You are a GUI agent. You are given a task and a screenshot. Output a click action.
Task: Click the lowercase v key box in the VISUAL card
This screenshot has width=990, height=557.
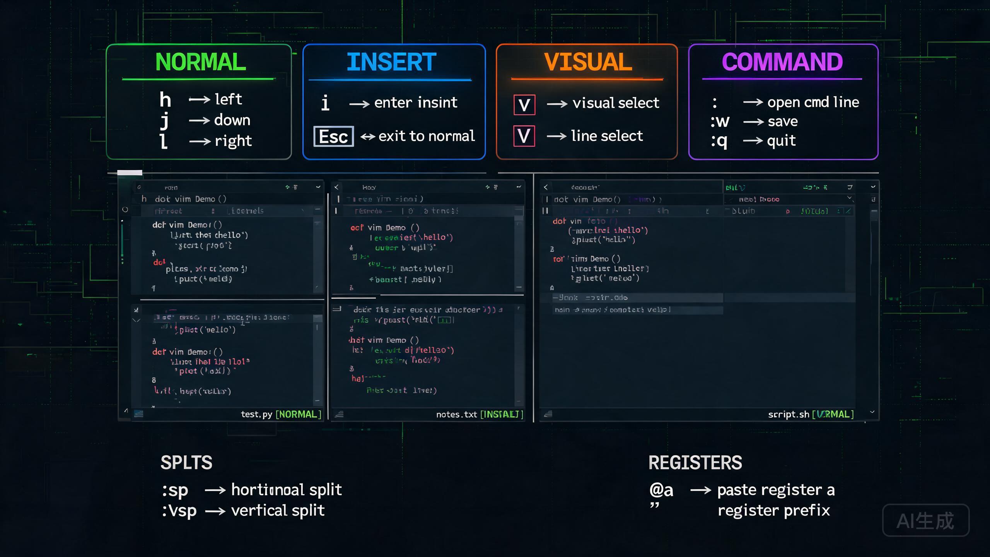524,104
